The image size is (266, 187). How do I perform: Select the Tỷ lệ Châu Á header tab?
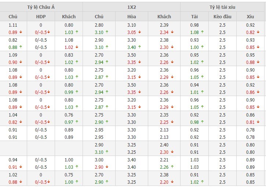[x=41, y=7]
